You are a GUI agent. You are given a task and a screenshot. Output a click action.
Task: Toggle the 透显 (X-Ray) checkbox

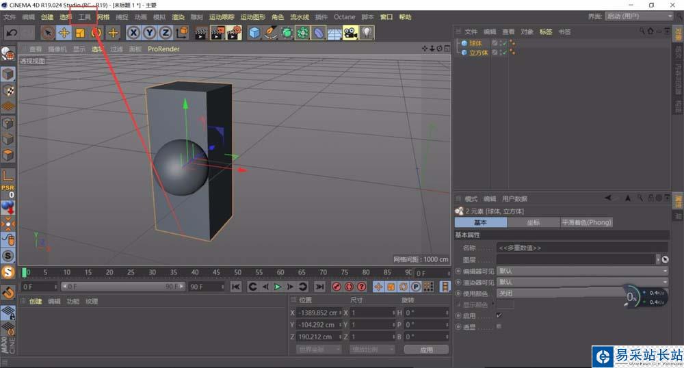(x=499, y=326)
